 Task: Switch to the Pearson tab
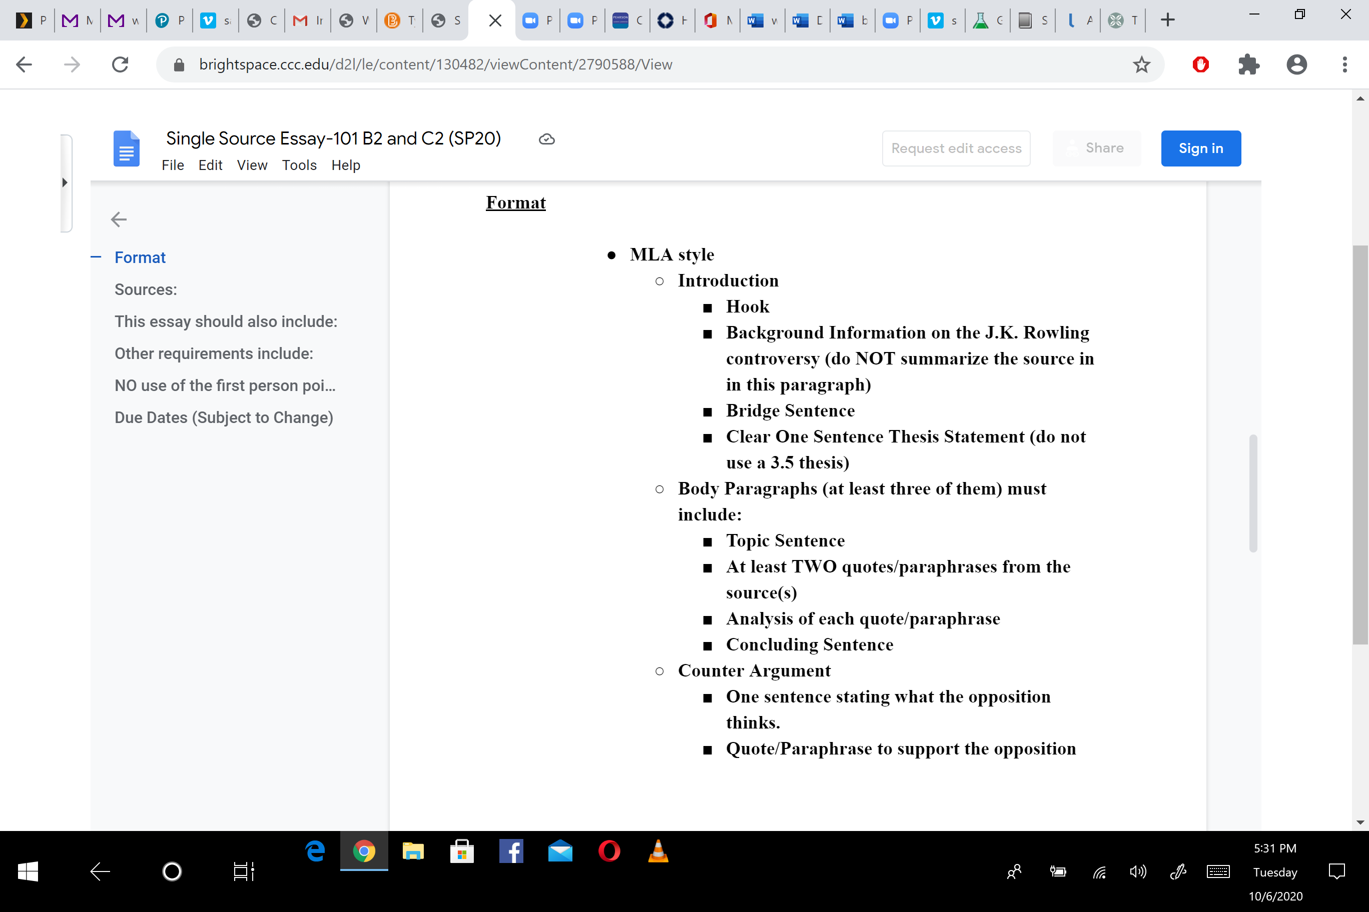tap(628, 21)
